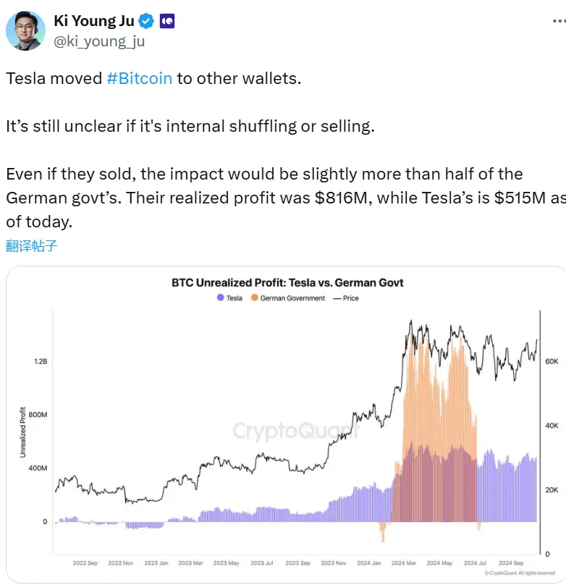Click the purple Tesla legend dot

point(220,298)
